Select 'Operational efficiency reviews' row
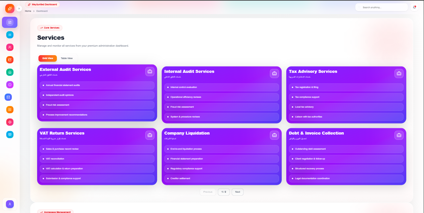The height and width of the screenshot is (213, 424). pos(222,97)
